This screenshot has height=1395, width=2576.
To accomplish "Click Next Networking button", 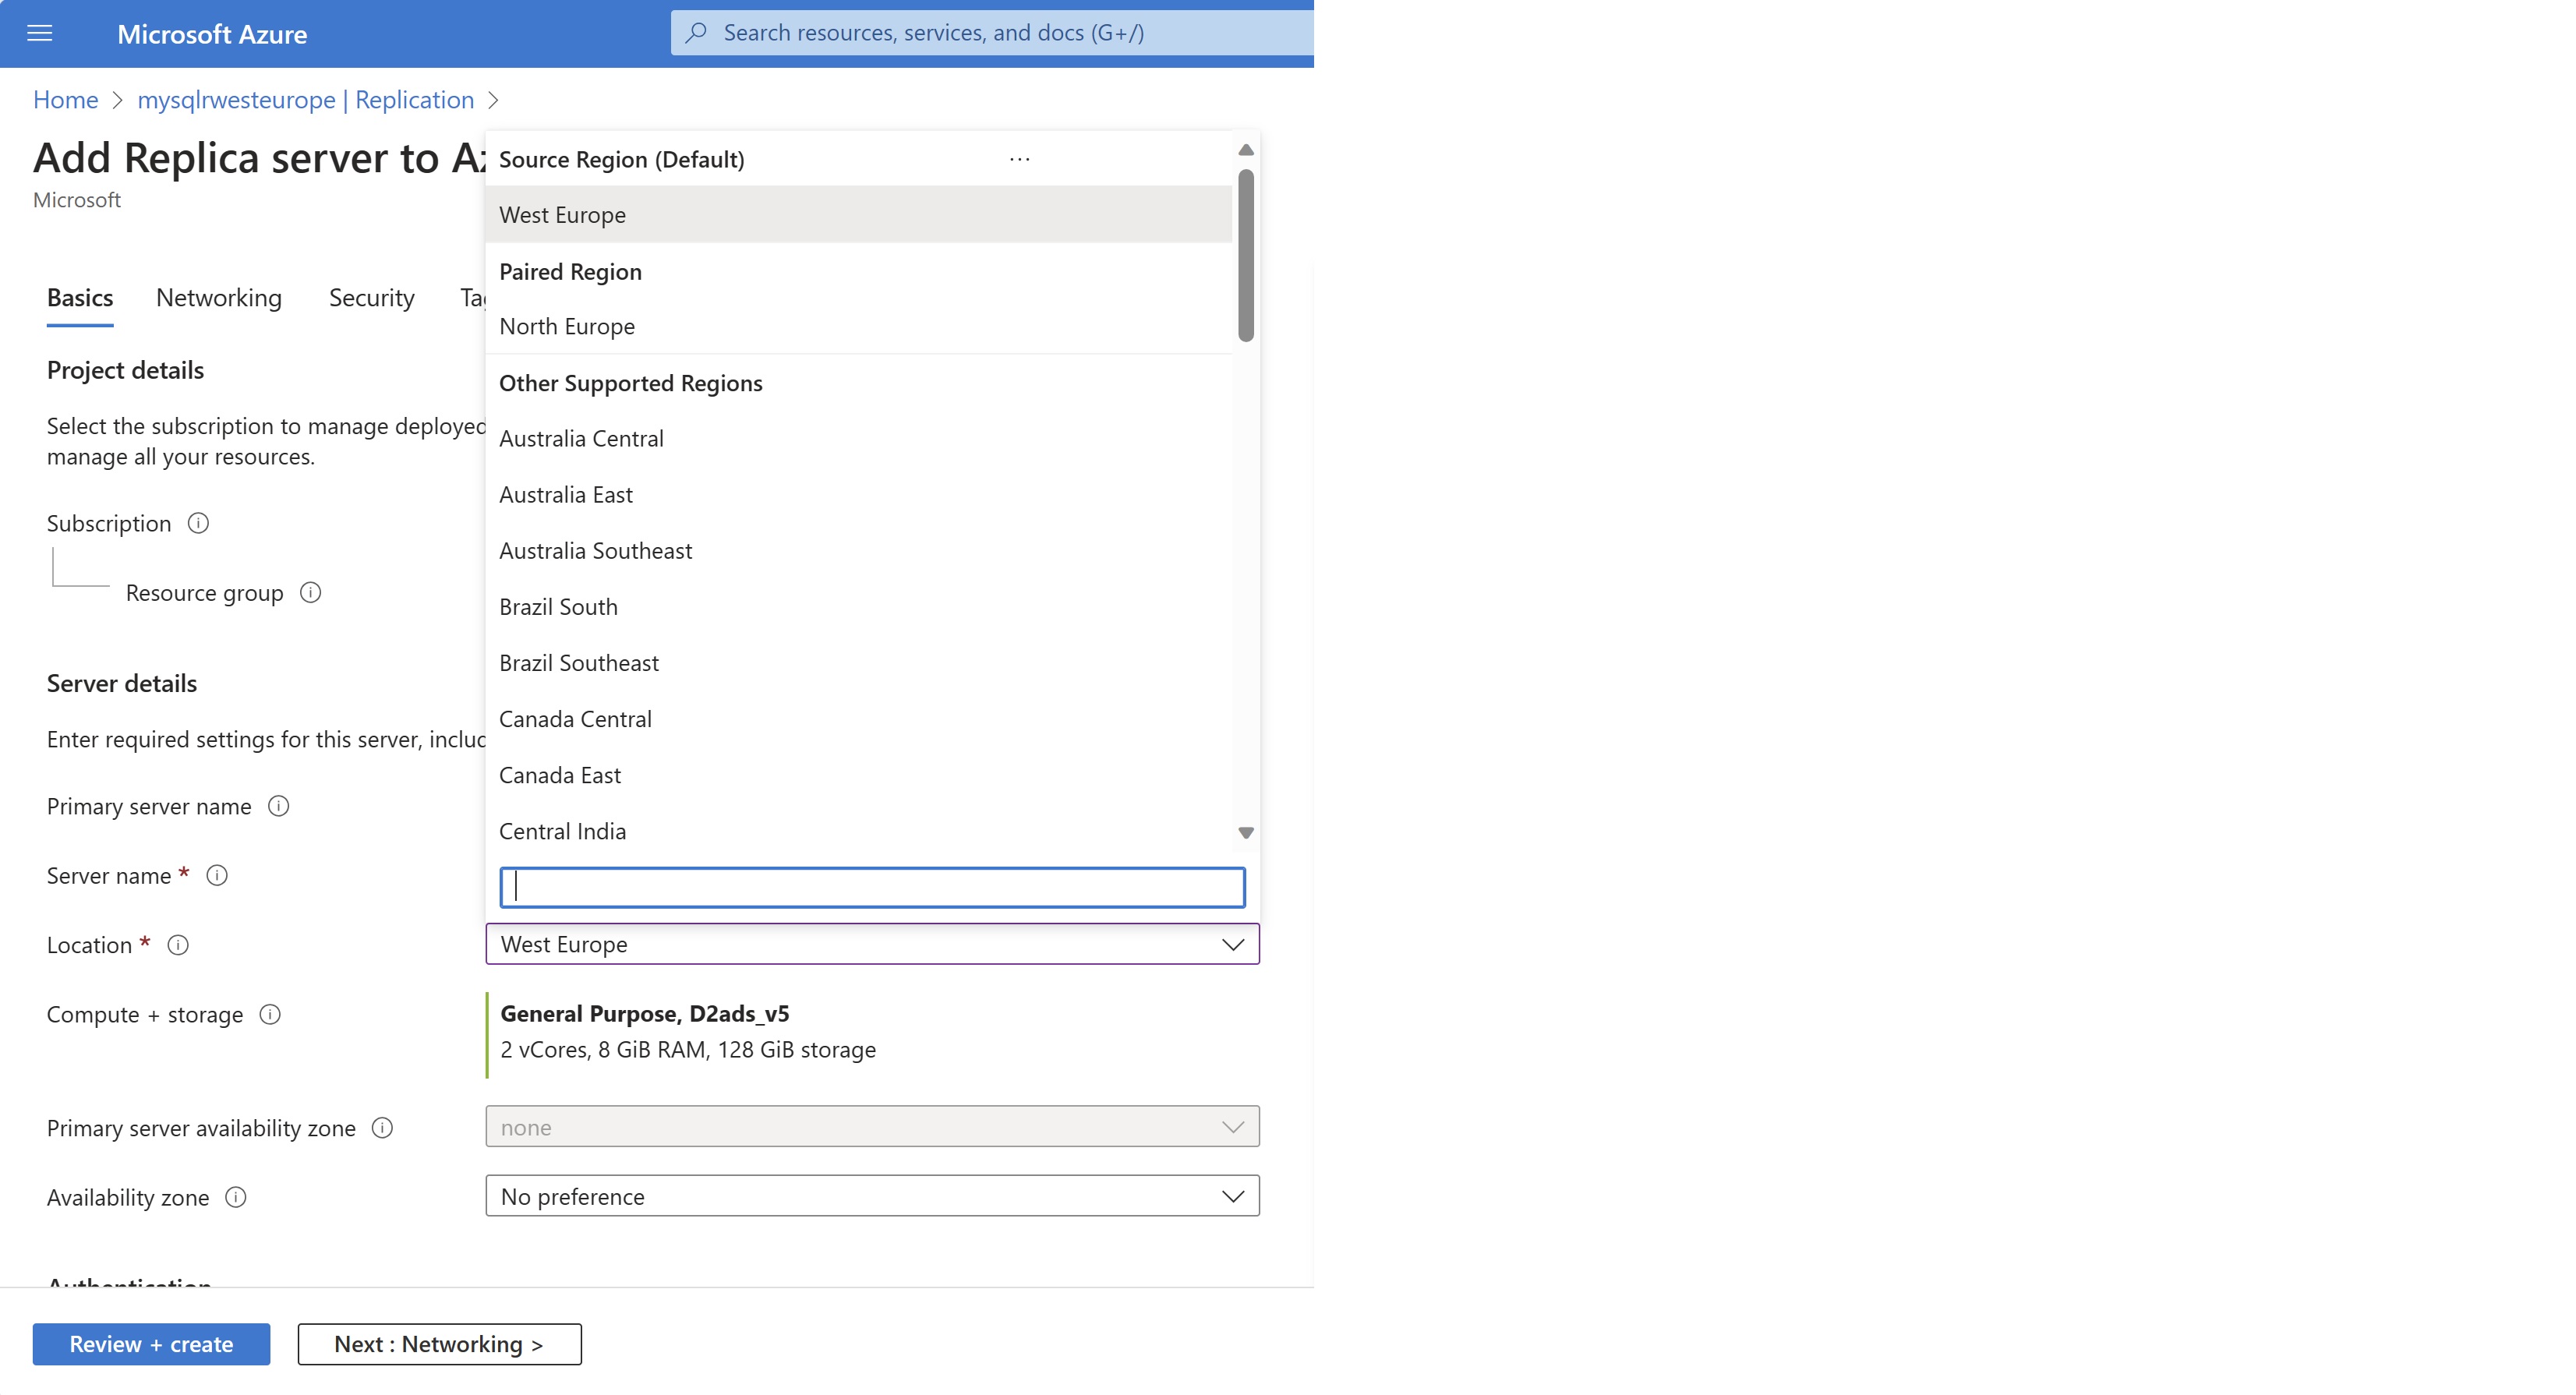I will (x=438, y=1344).
